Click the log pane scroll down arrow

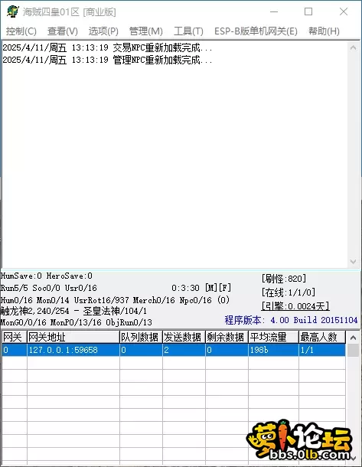(353, 262)
